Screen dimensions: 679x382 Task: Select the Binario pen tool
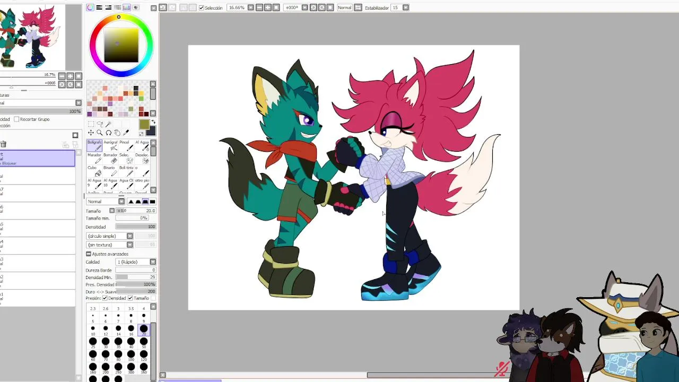point(110,171)
